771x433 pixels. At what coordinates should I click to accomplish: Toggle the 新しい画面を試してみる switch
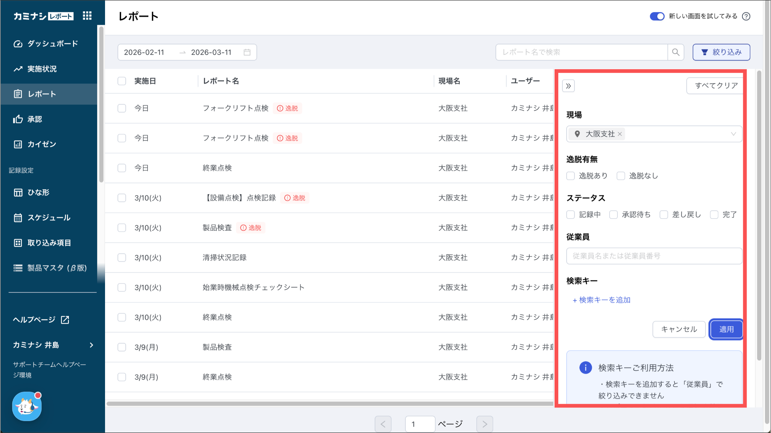click(x=657, y=16)
